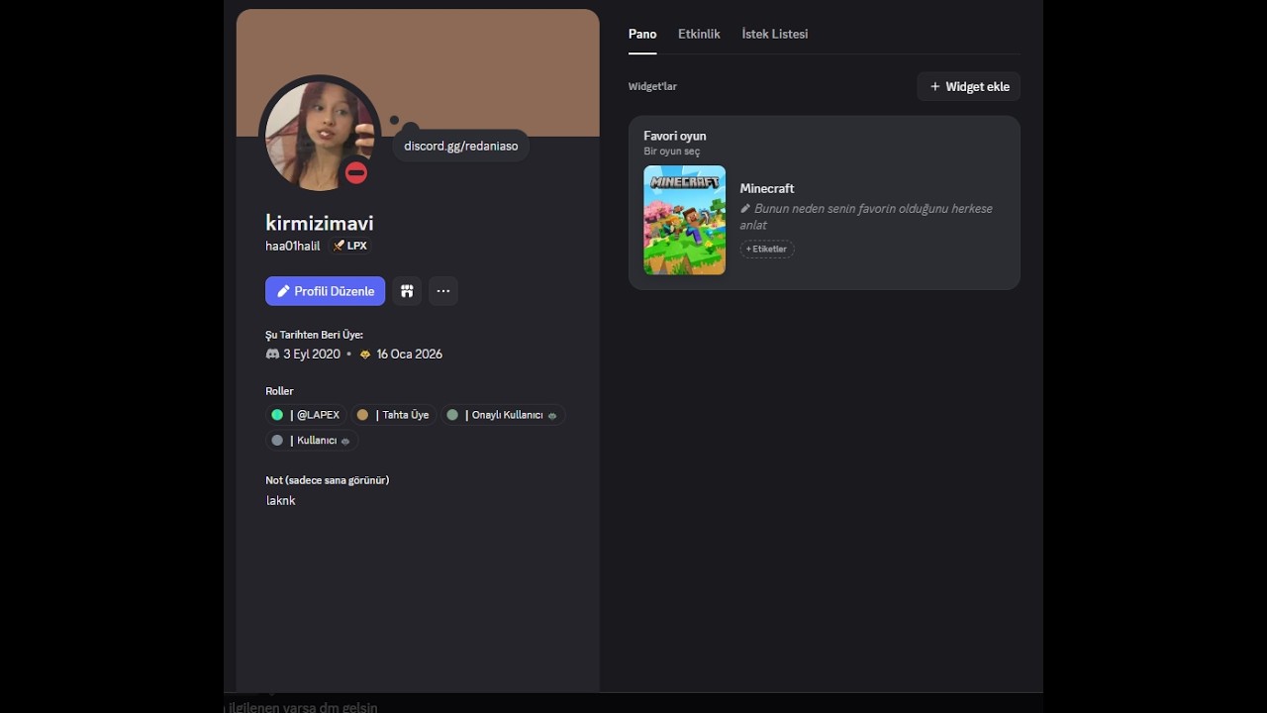Click the username haa01halil

coord(292,246)
